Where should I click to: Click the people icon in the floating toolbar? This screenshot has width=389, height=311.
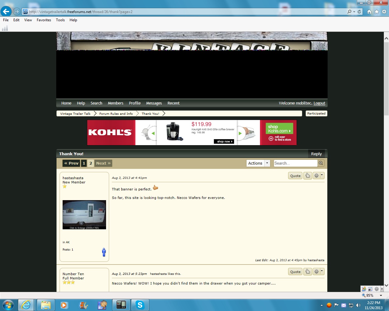click(x=364, y=289)
